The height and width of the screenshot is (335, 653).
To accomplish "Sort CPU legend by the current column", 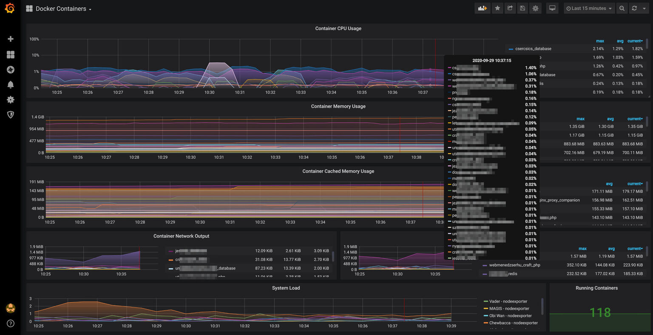I will coord(633,41).
